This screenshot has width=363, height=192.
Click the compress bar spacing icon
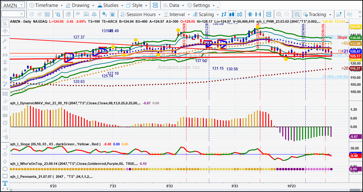pos(250,15)
